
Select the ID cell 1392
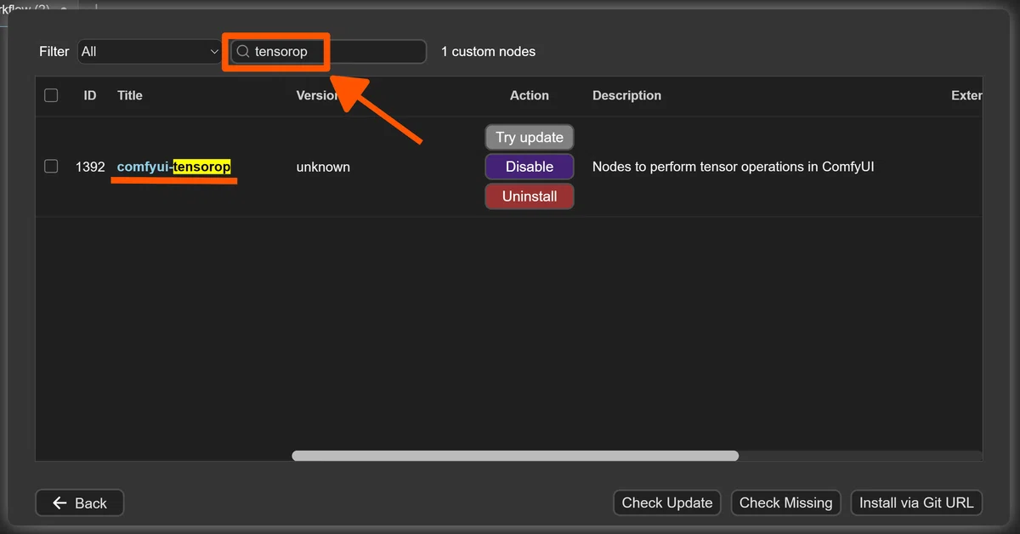click(x=90, y=167)
